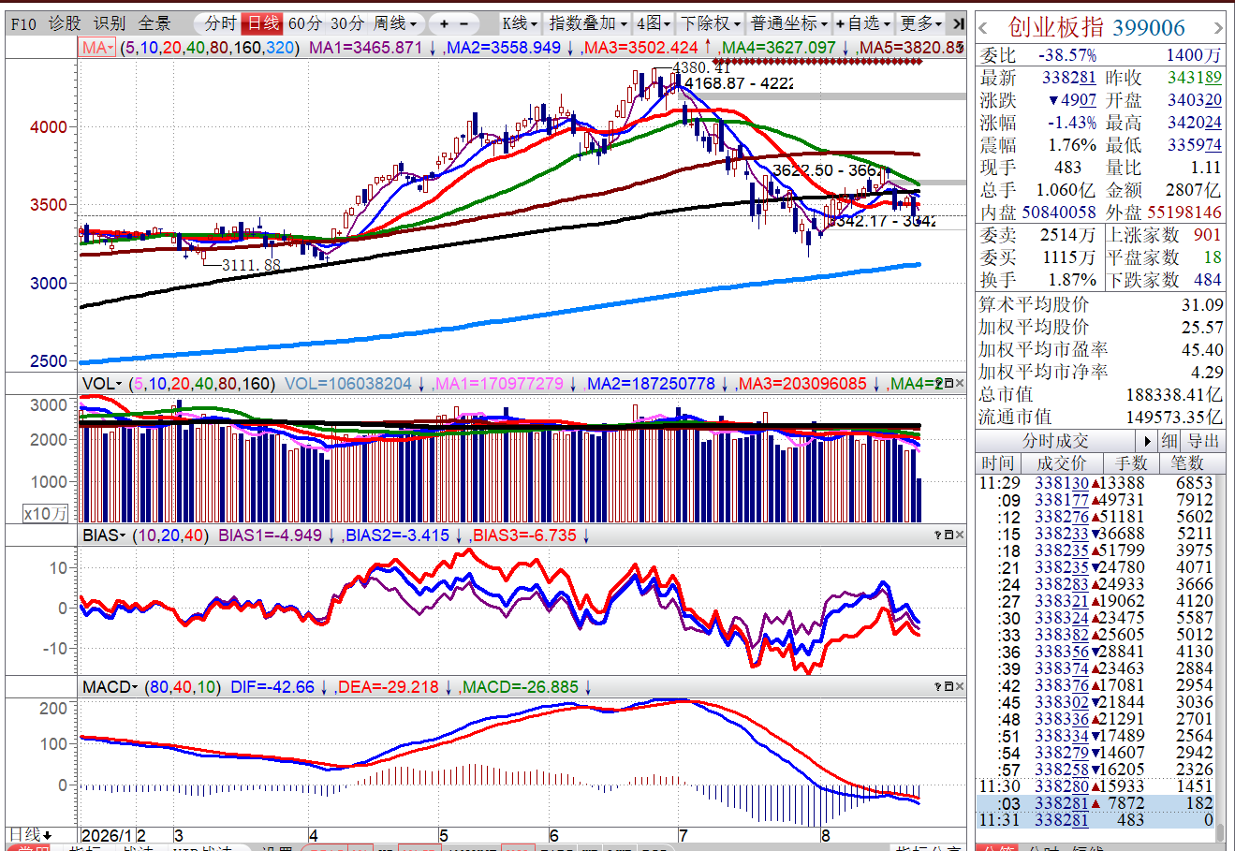Expand the 指数叠加 dropdown
Image resolution: width=1235 pixels, height=851 pixels.
coord(587,23)
